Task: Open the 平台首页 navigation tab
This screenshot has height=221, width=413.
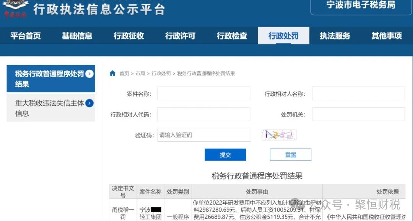Action: click(x=25, y=36)
